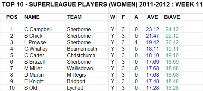This screenshot has height=91, width=203.
Task: Click the B/AVE column header
Action: (x=172, y=17)
